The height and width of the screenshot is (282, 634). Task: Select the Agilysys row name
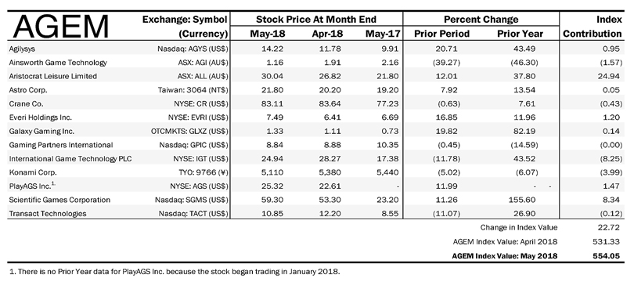[x=22, y=49]
